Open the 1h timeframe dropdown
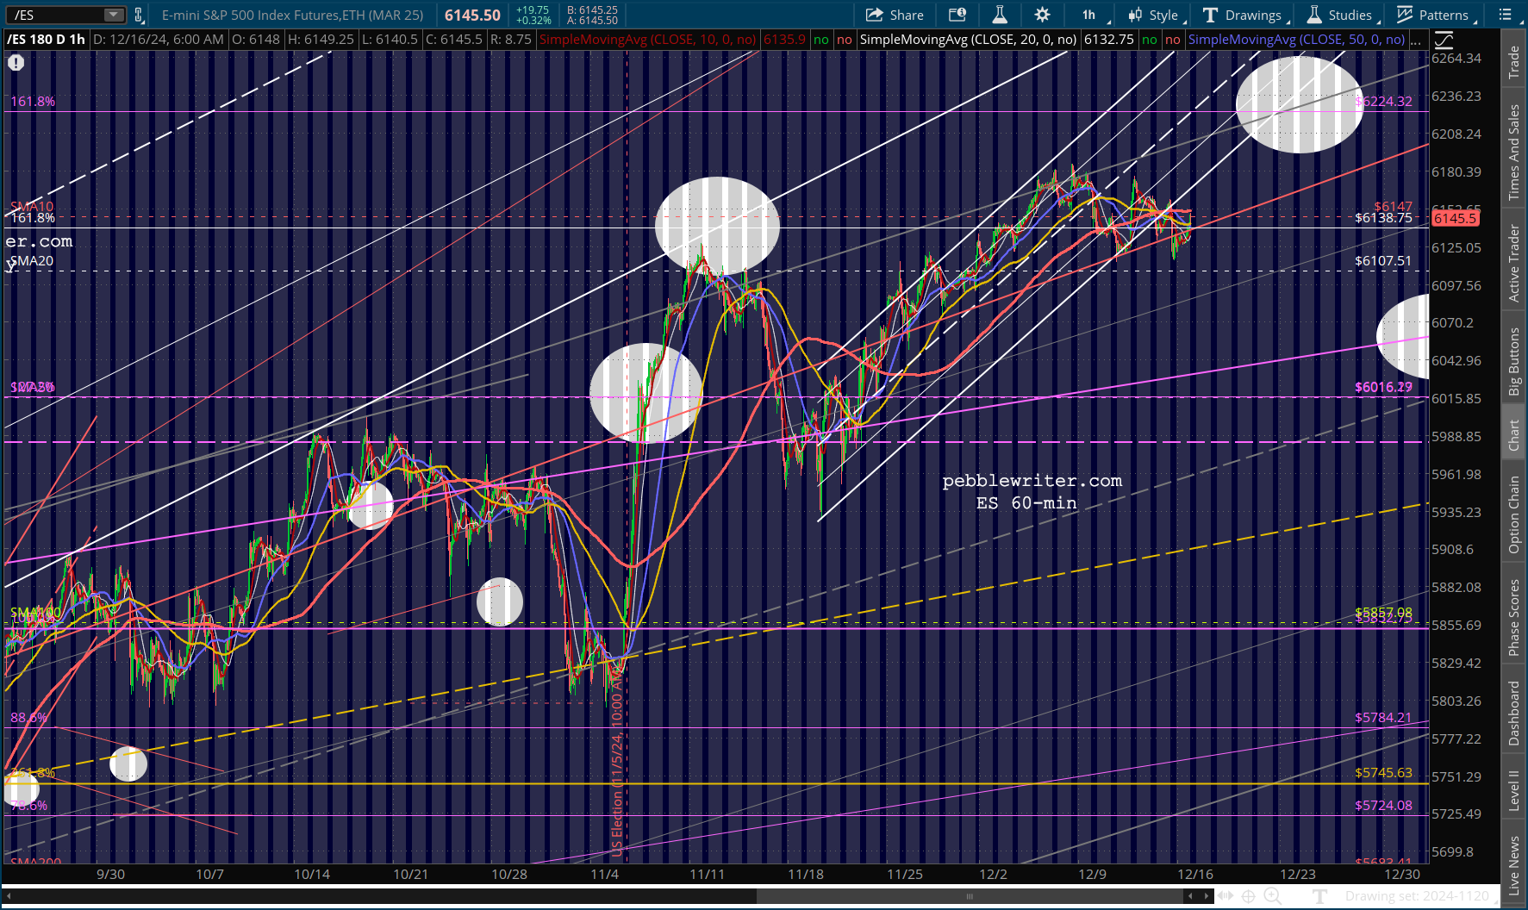1528x910 pixels. pos(1094,15)
